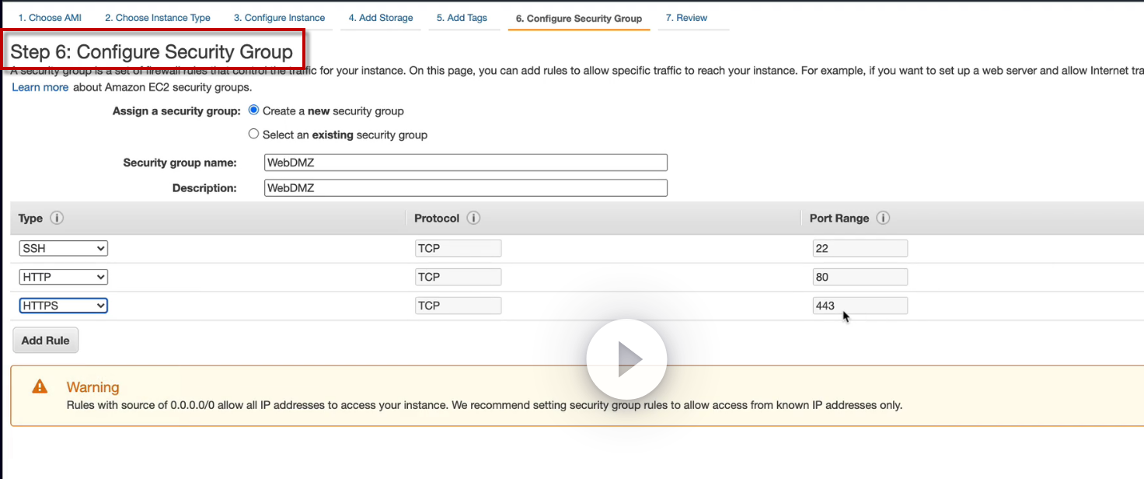Image resolution: width=1144 pixels, height=479 pixels.
Task: Open the 3. Configure Instance step
Action: click(x=280, y=17)
